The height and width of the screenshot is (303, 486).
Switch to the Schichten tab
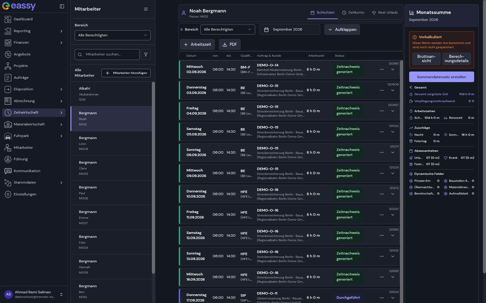pyautogui.click(x=322, y=13)
